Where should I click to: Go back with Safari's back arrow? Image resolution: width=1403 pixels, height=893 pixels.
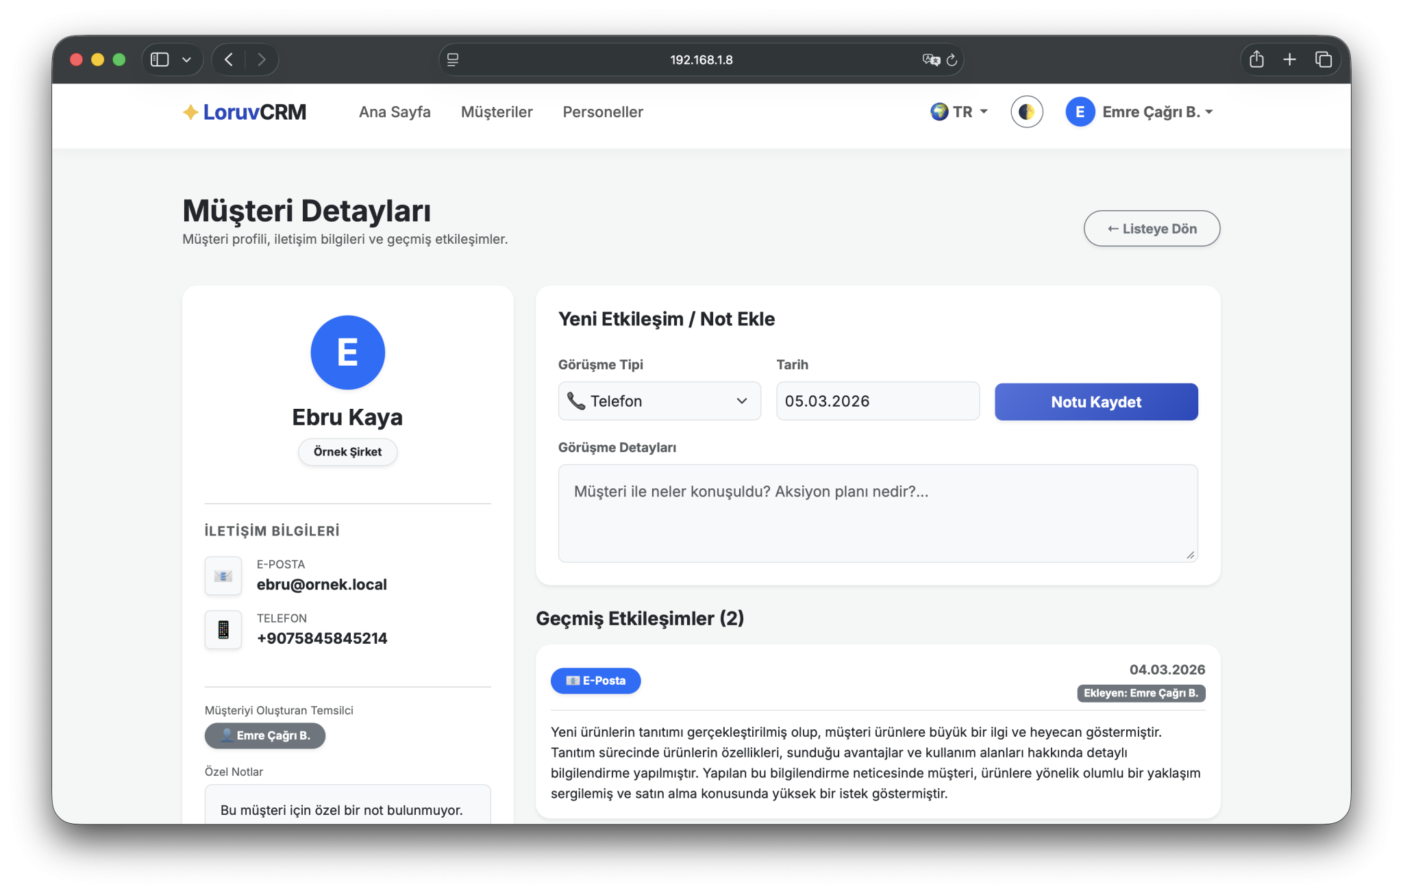[229, 60]
